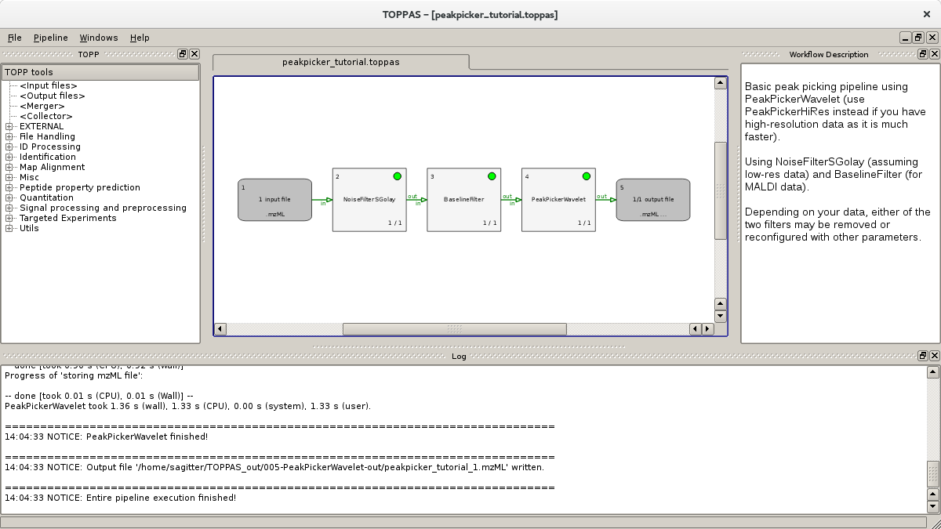Close the TOPP tools panel
The image size is (941, 529).
(x=194, y=54)
